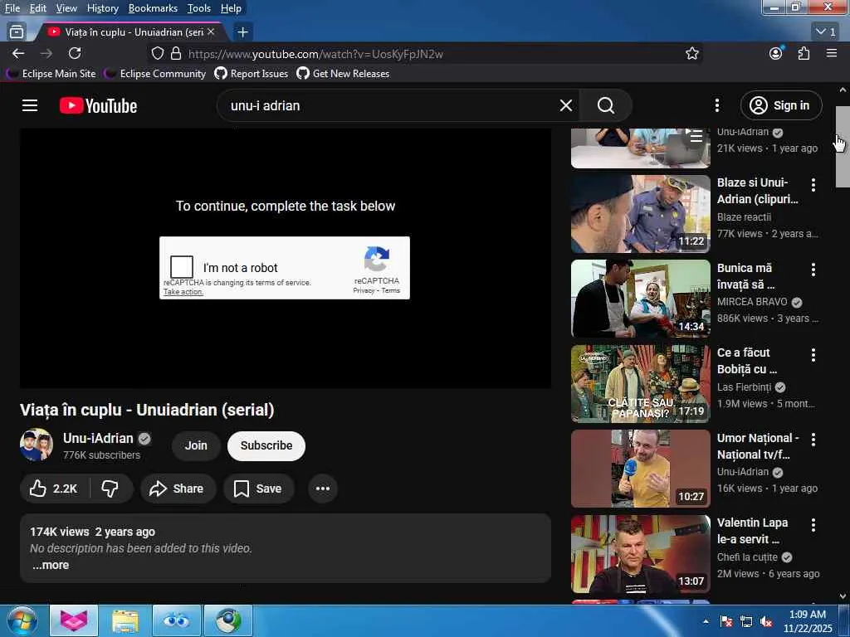The width and height of the screenshot is (850, 637).
Task: Open the reCAPTCHA Privacy link
Action: (x=364, y=291)
